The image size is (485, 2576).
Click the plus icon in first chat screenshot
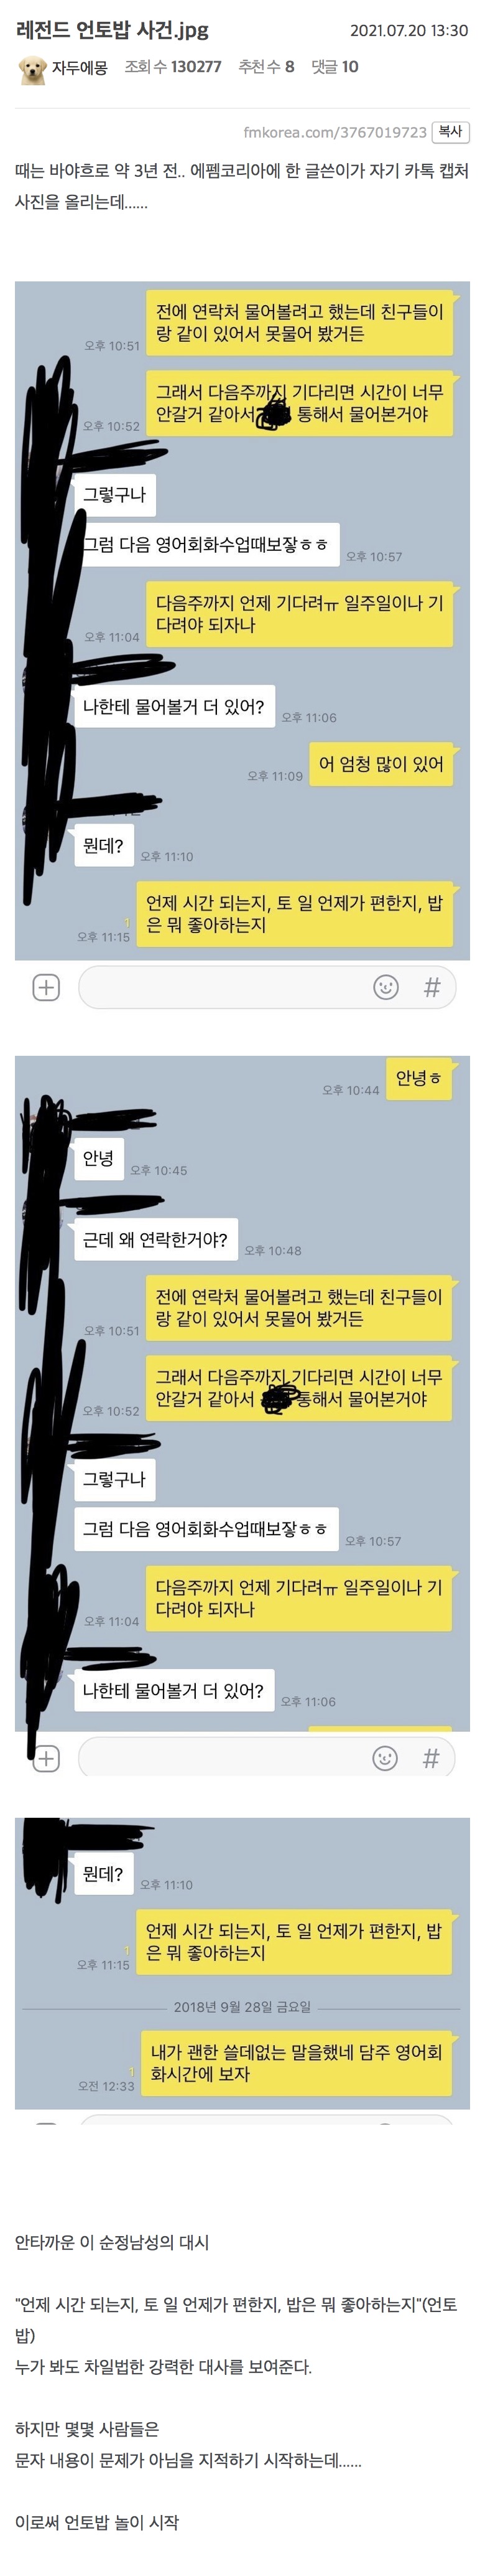pos(46,988)
